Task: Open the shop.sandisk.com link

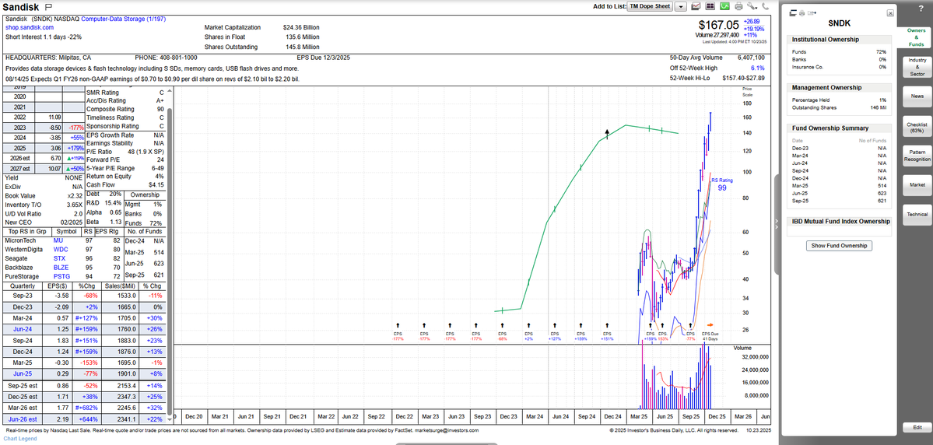Action: pos(30,27)
